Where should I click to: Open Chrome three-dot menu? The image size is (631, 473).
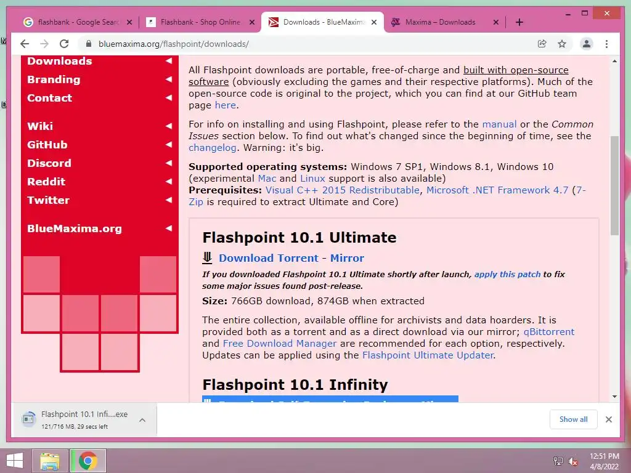(606, 44)
